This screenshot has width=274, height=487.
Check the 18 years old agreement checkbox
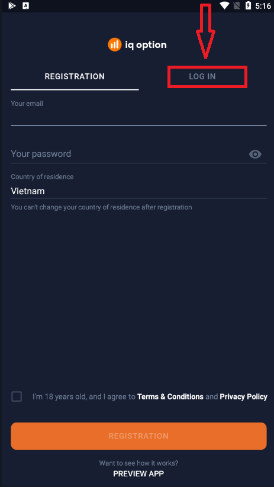(17, 396)
